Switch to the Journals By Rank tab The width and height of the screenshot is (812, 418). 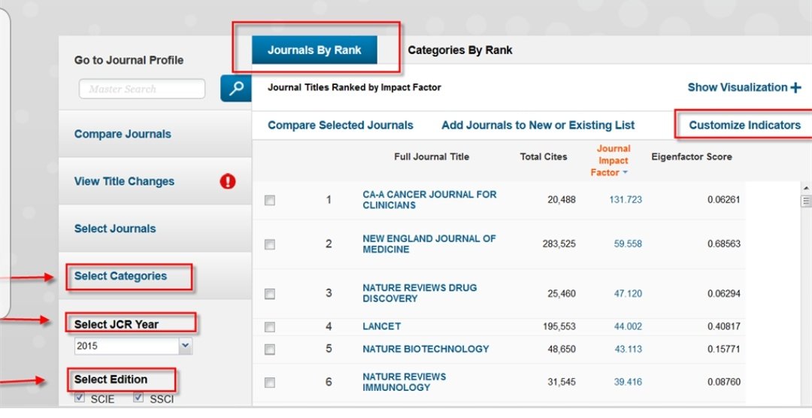pos(314,50)
